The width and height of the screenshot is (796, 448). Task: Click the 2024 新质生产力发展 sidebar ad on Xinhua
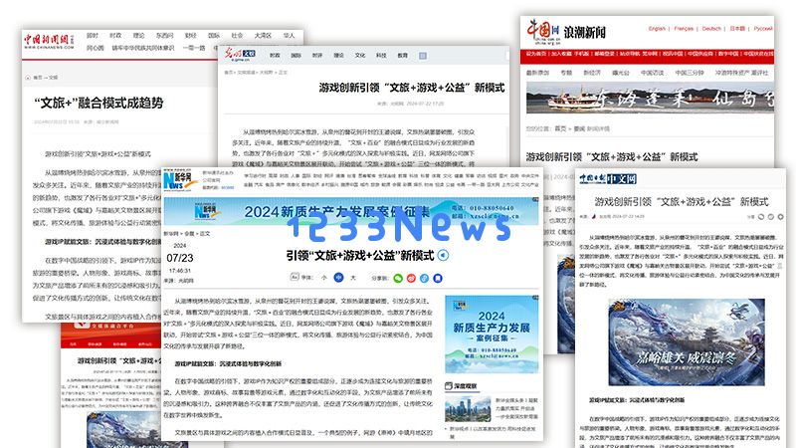coord(492,335)
